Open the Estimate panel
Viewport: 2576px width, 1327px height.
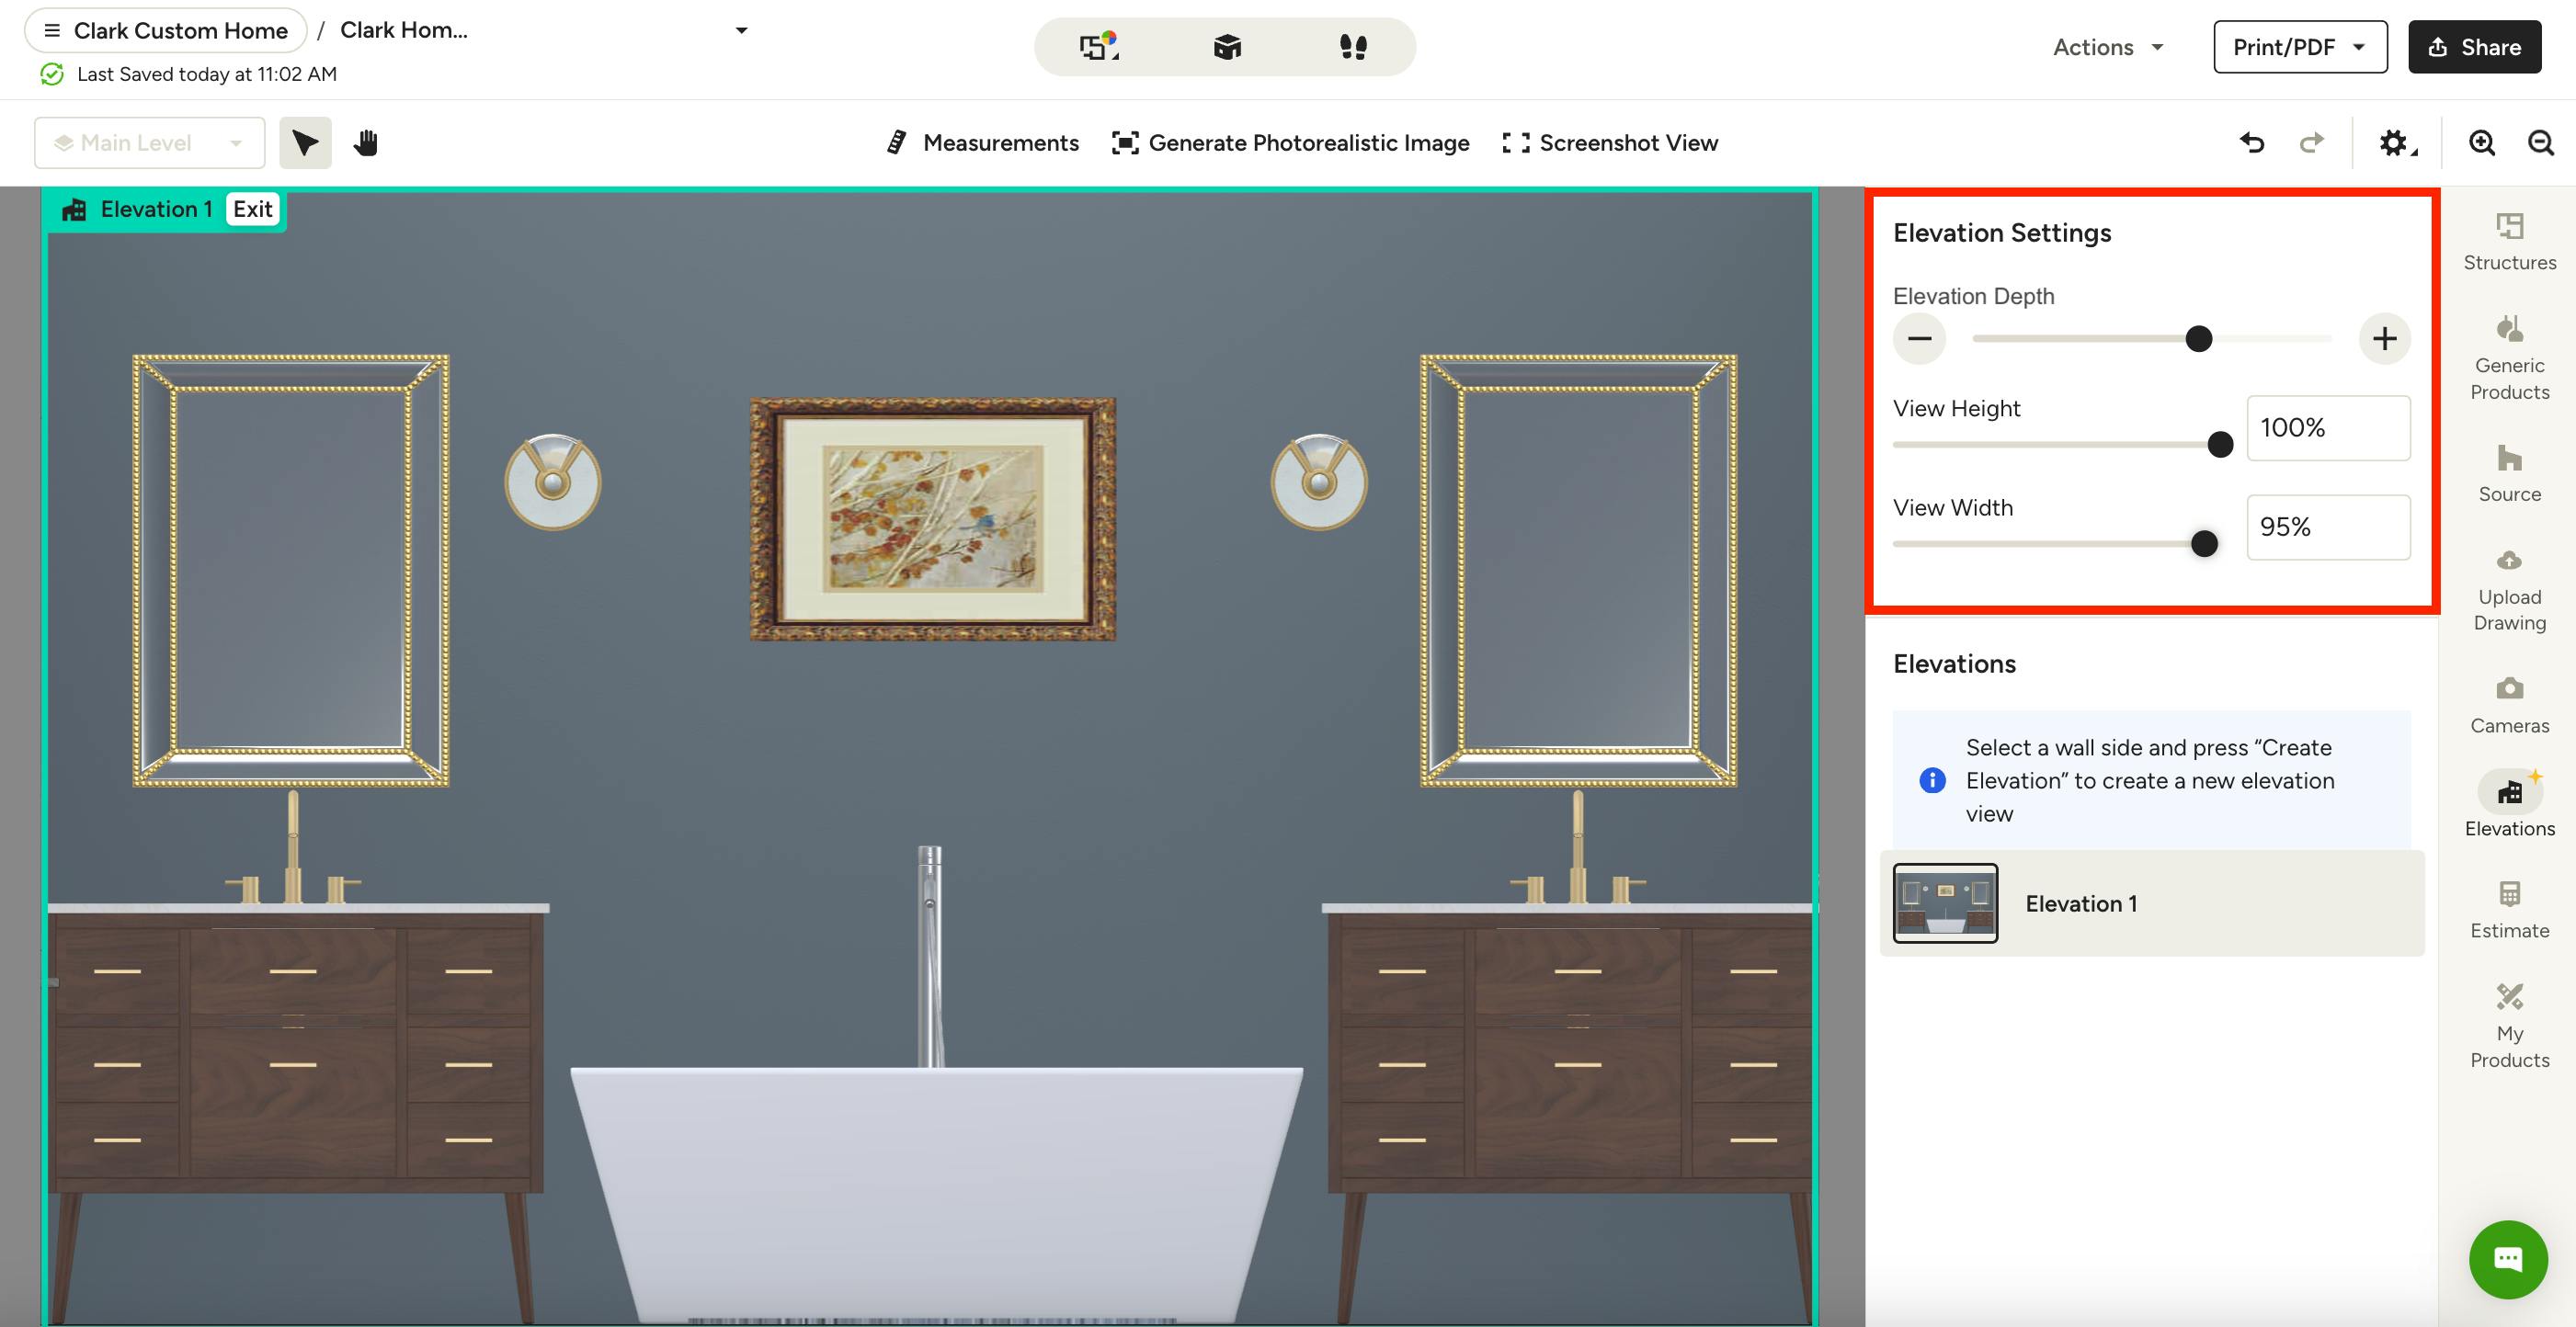[2508, 904]
